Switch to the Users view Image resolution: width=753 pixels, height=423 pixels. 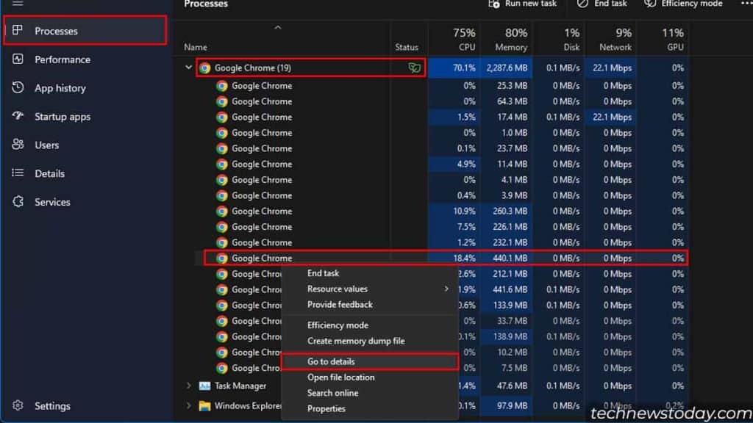tap(46, 145)
